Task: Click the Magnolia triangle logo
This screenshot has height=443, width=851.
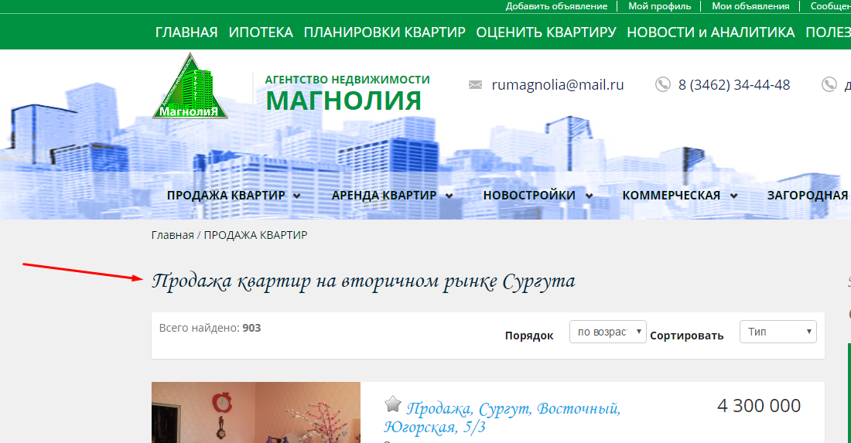Action: pyautogui.click(x=190, y=87)
